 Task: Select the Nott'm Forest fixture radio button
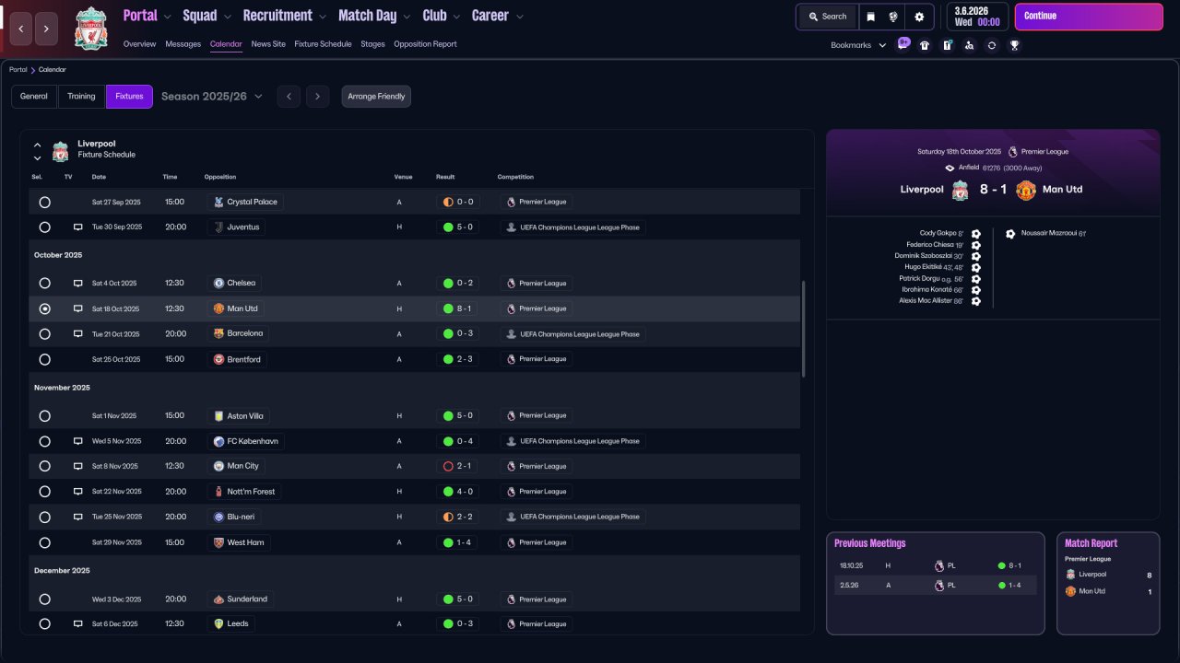44,492
